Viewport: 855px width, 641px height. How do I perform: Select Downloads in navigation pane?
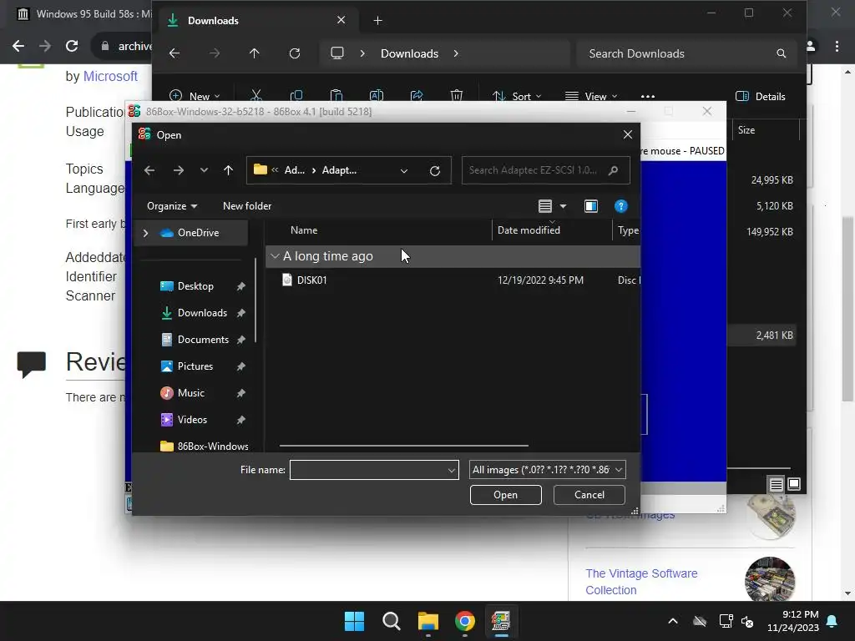(x=202, y=313)
